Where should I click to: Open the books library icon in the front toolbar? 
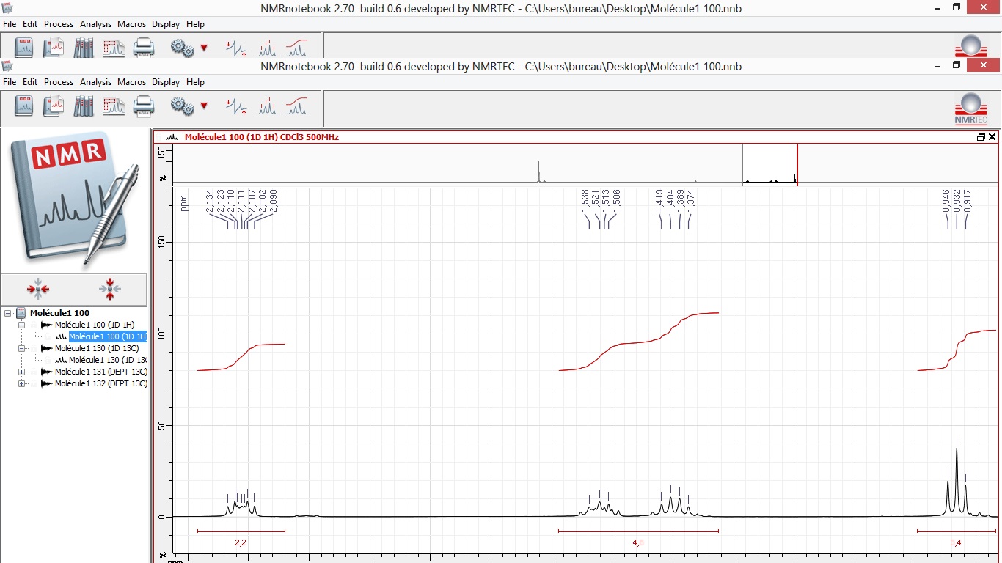pyautogui.click(x=84, y=106)
